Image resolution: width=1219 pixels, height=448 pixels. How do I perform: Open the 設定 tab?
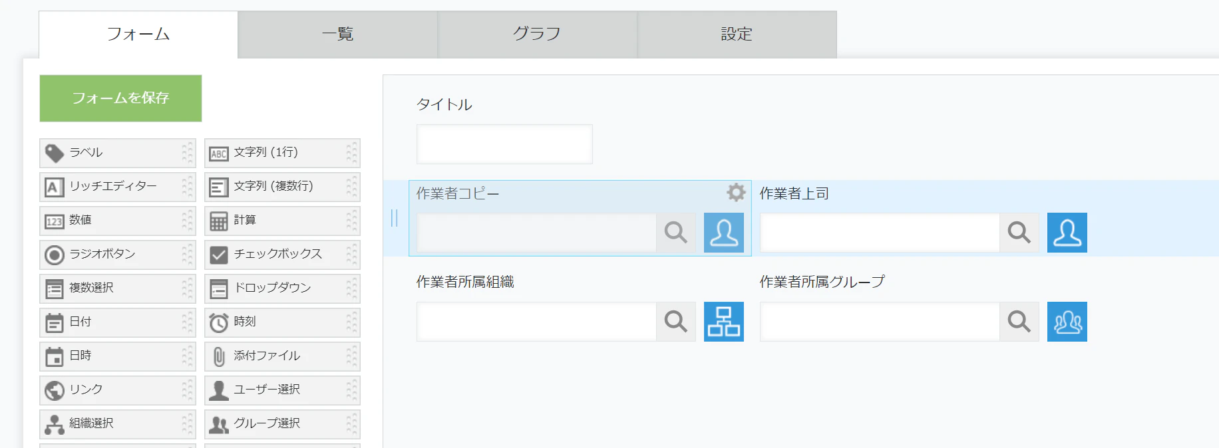(x=737, y=35)
